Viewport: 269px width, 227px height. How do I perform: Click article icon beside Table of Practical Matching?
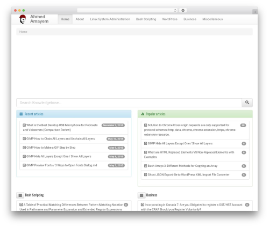pyautogui.click(x=21, y=204)
